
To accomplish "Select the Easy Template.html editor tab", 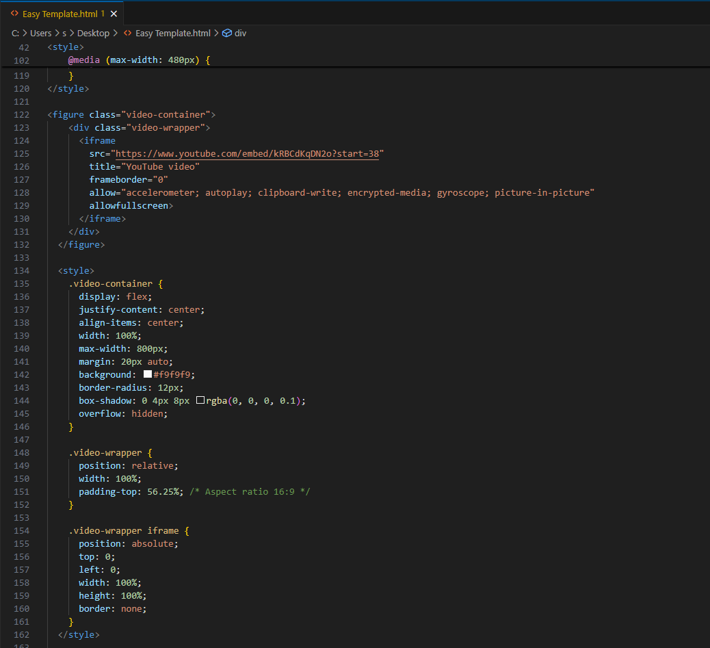I will [x=59, y=14].
